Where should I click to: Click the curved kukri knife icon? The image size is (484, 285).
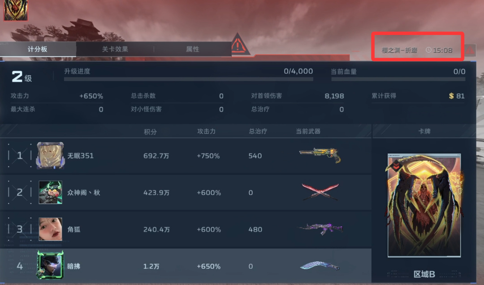point(320,266)
